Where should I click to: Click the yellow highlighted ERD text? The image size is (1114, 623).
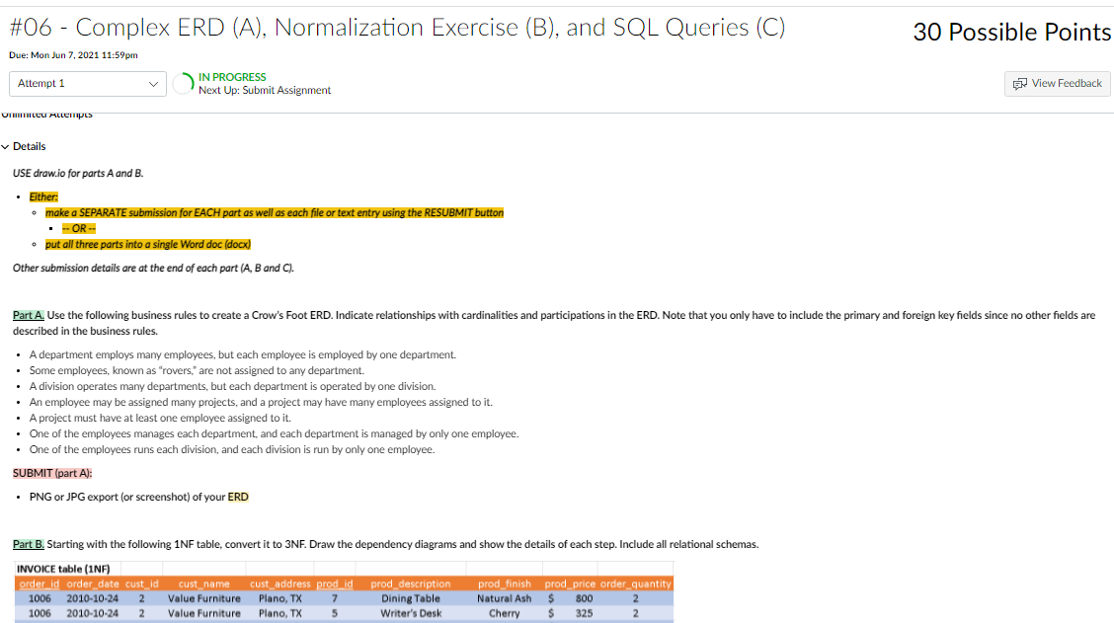click(x=237, y=497)
